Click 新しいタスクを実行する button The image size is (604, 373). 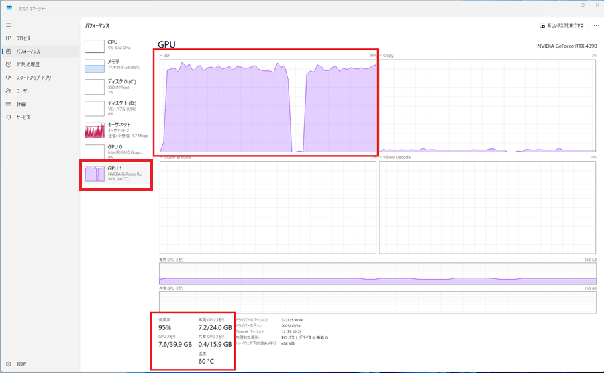tap(561, 25)
